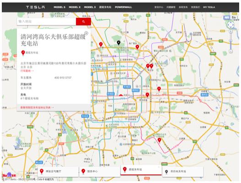Switch map view to 混合 hybrid mode

(234, 17)
